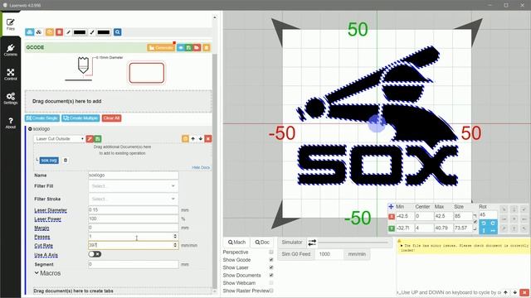Open the Filter Stroke dropdown

(133, 199)
